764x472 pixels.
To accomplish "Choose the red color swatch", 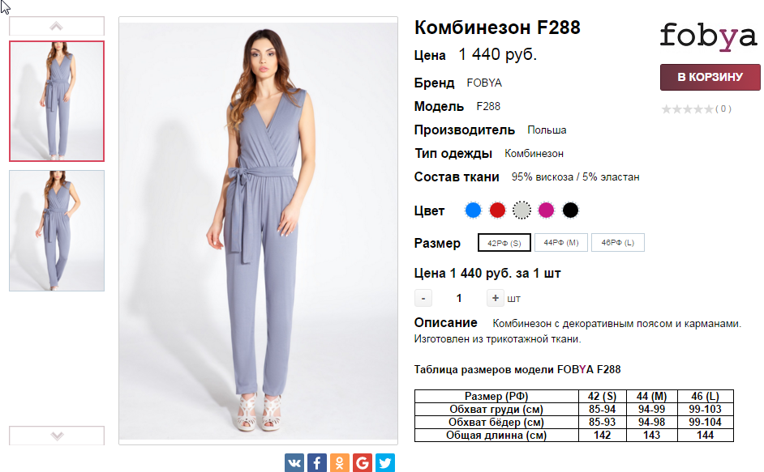I will pyautogui.click(x=497, y=210).
